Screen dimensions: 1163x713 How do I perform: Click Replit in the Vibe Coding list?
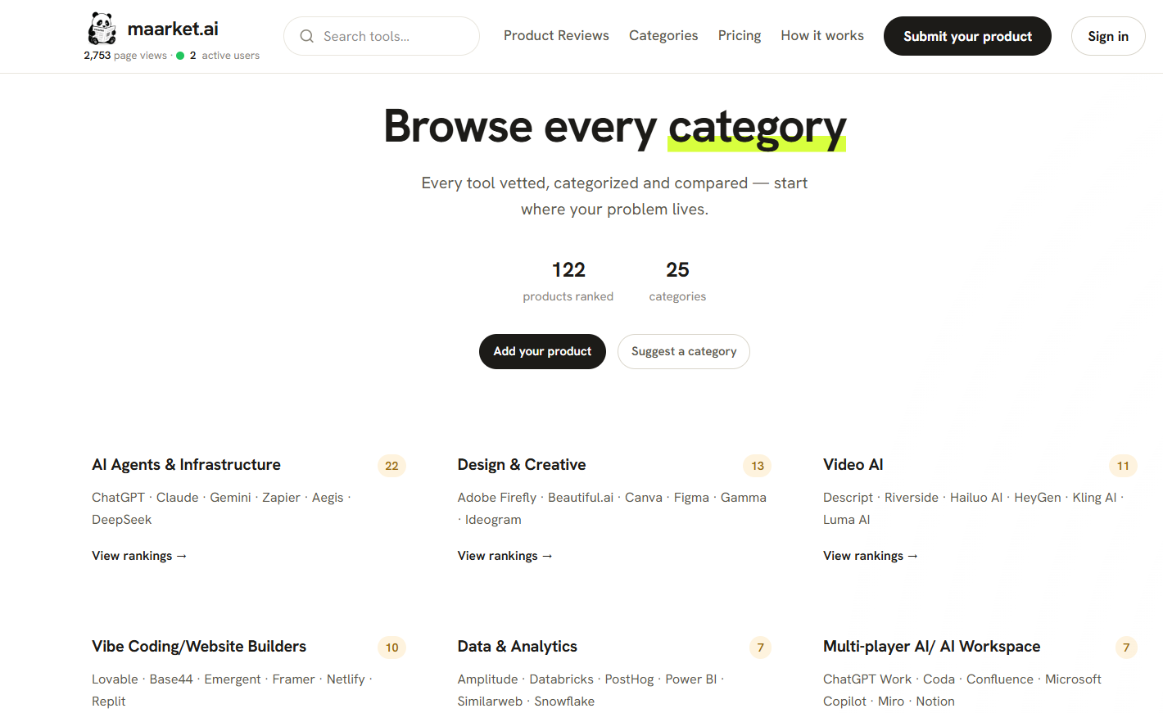[x=108, y=702]
